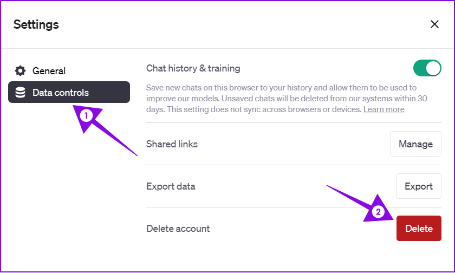This screenshot has height=273, width=455.
Task: Click the Shared links row label
Action: pos(172,144)
